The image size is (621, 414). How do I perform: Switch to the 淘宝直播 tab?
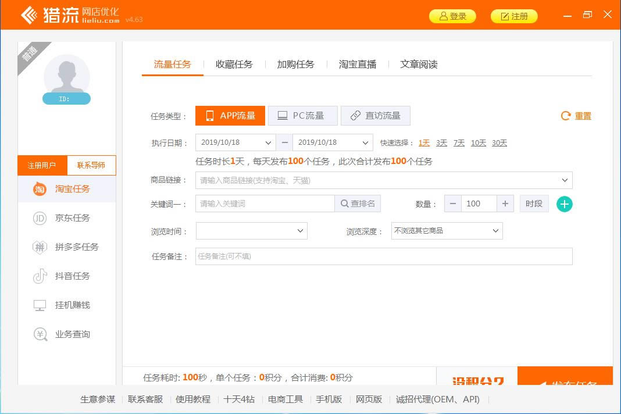tap(357, 64)
